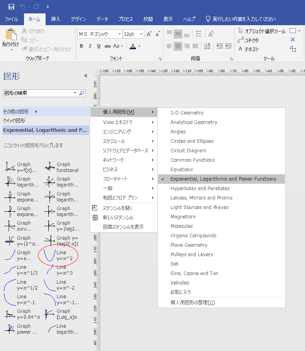This screenshot has width=305, height=351.
Task: Click the Redo icon in quick access
Action: (36, 6)
